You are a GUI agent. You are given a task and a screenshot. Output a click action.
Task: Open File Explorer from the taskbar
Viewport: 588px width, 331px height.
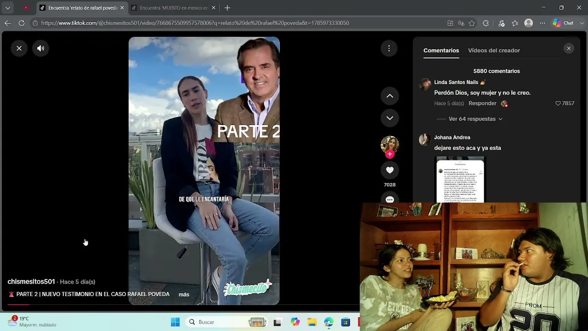(x=312, y=322)
